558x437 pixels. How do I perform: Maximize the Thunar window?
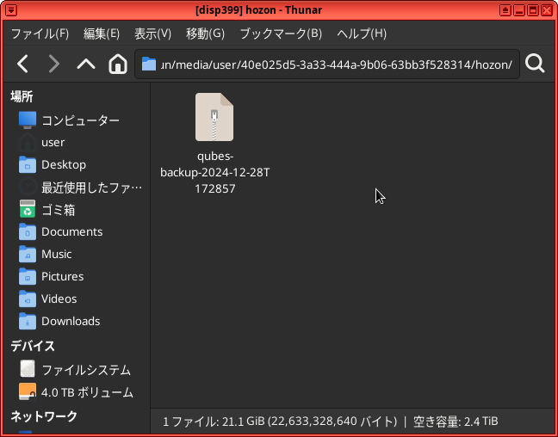[x=533, y=10]
